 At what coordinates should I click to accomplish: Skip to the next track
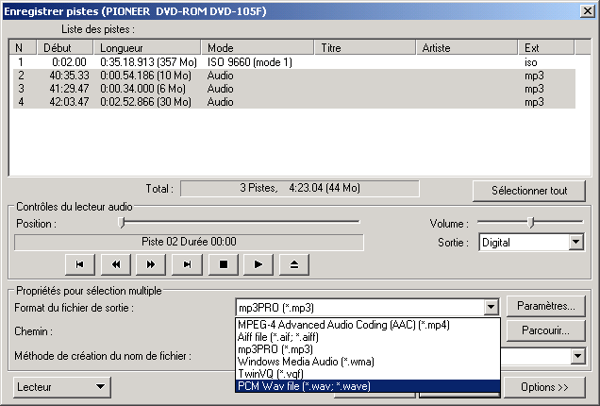188,264
